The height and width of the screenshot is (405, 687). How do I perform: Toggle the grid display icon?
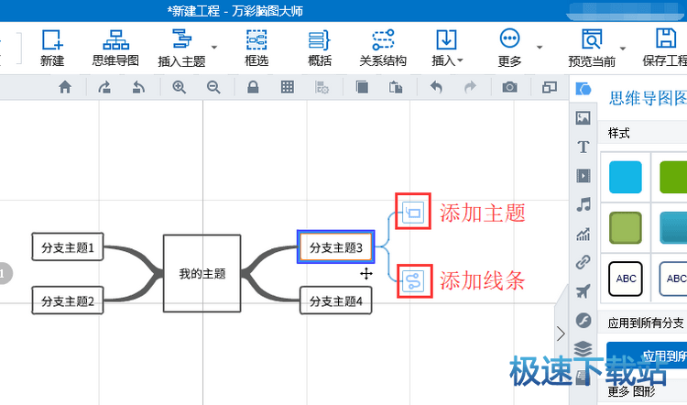288,87
